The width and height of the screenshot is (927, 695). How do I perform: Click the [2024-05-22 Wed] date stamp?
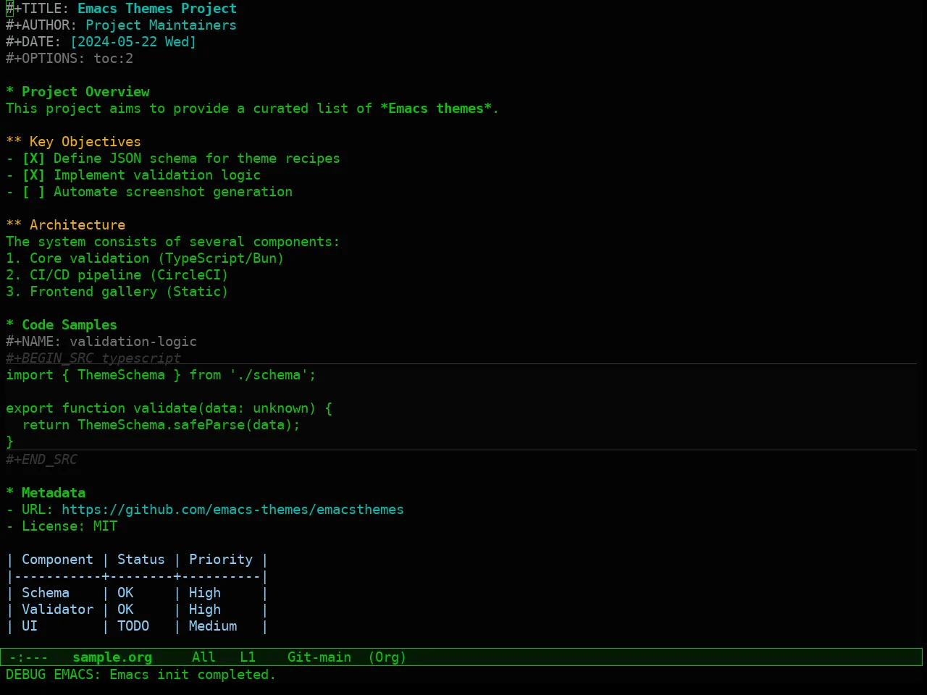point(133,42)
